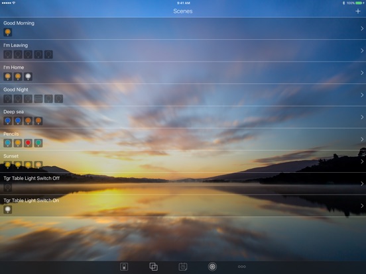366x274 pixels.
Task: Tap the white bulb icon under I'm Home
Action: pyautogui.click(x=28, y=76)
